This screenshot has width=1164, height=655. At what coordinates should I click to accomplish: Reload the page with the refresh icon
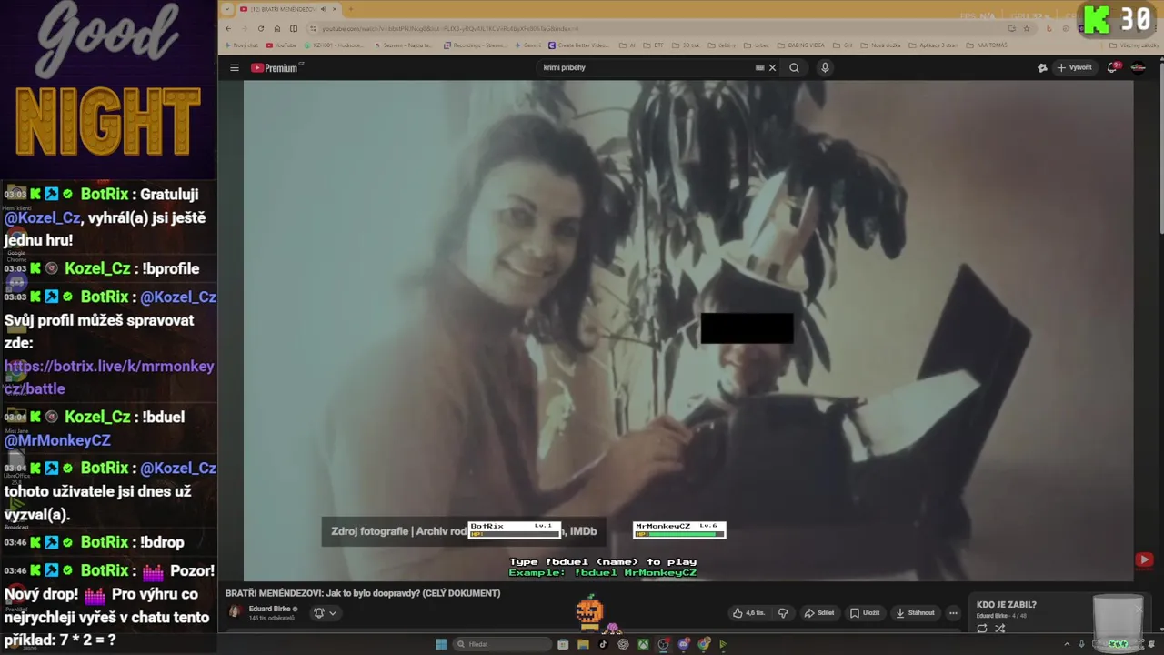tap(261, 28)
